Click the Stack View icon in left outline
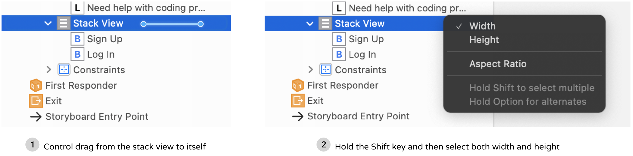This screenshot has width=633, height=156. [63, 23]
